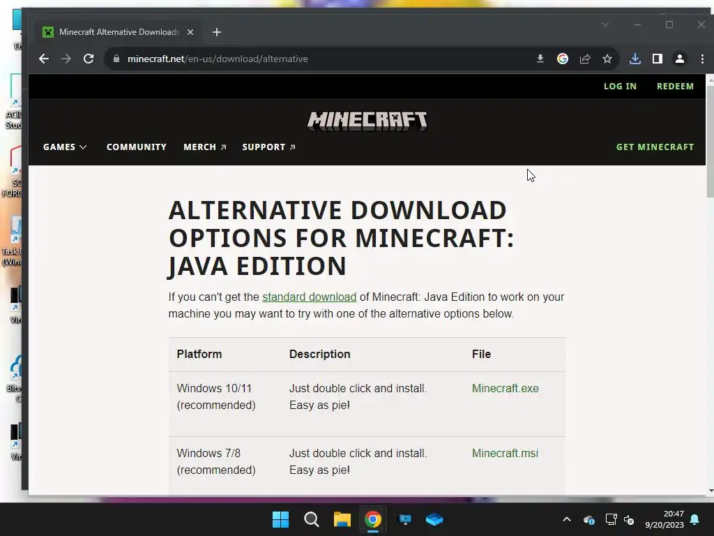Click the Minecraft logo
The image size is (714, 536).
367,121
